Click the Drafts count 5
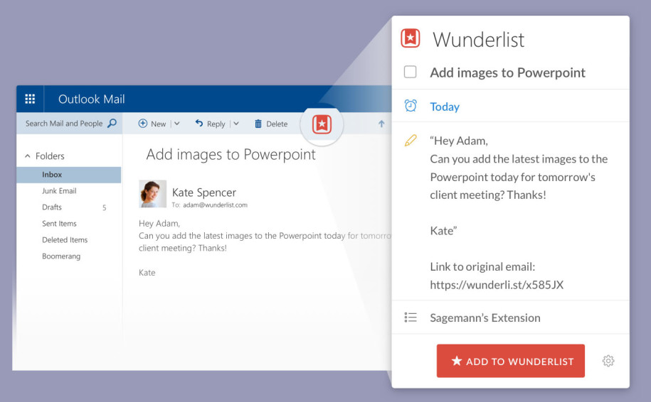Screen dimensions: 651x402 pyautogui.click(x=104, y=207)
